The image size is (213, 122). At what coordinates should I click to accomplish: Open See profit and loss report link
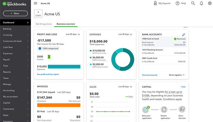click(x=48, y=74)
